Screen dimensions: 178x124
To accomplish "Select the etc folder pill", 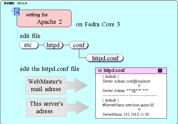I will click(x=28, y=45).
